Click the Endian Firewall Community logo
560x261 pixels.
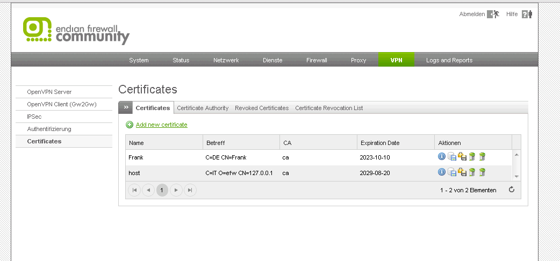tap(76, 31)
